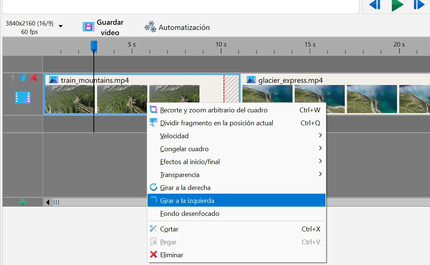Select Cortar from context menu
Screen dimensions: 430x265
(236, 229)
